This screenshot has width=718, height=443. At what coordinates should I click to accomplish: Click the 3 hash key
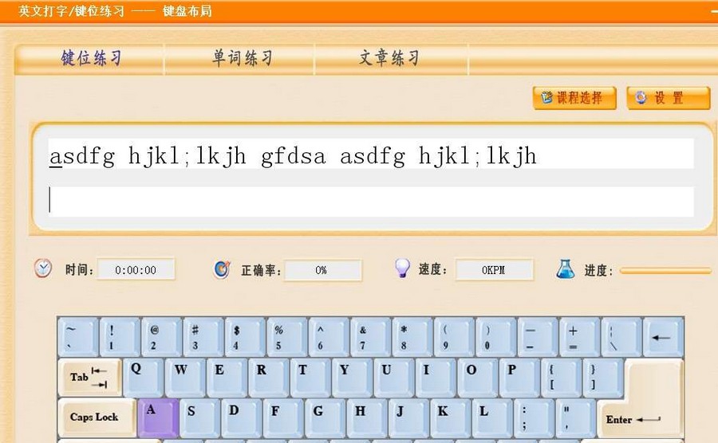point(203,337)
